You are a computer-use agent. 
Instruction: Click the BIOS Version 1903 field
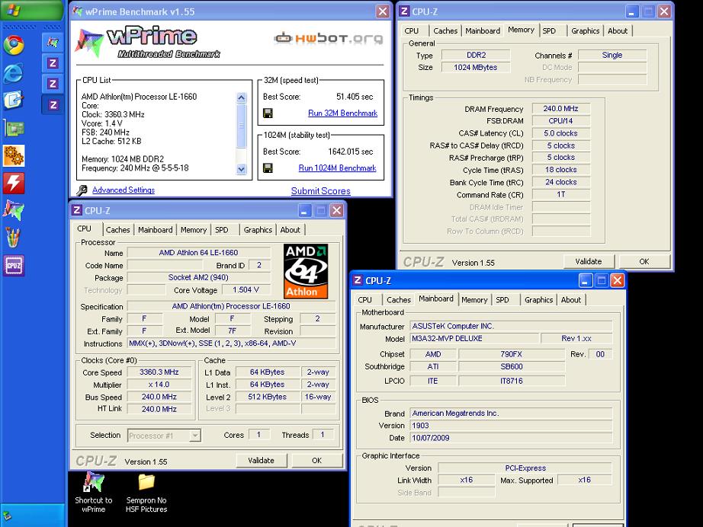(x=511, y=426)
